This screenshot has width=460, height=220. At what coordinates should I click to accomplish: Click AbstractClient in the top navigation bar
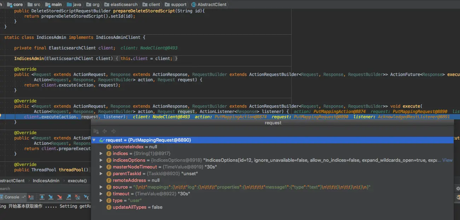pos(212,5)
